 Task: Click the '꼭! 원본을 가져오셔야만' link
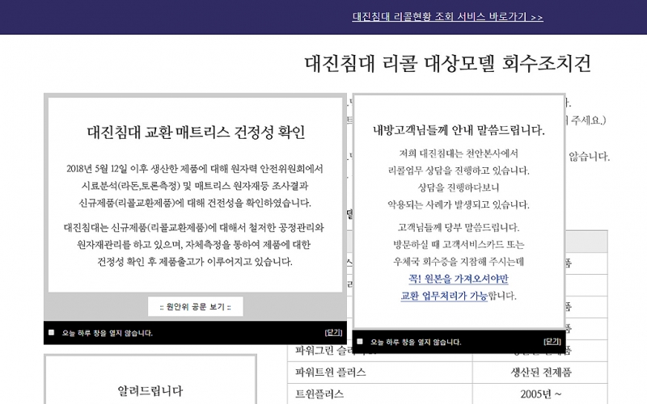459,279
